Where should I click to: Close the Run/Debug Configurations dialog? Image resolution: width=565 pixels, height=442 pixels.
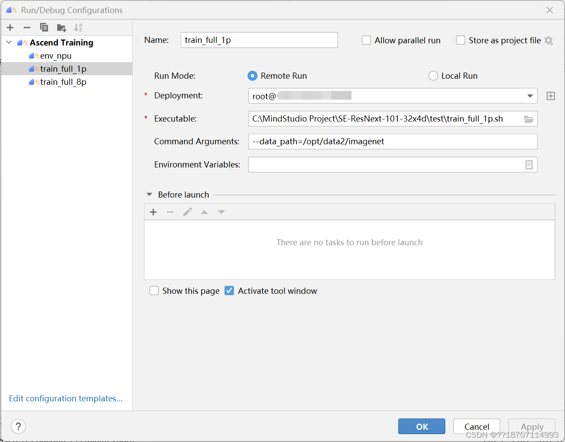(x=550, y=10)
